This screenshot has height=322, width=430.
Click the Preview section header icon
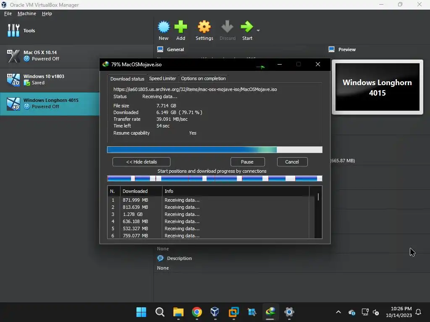332,49
